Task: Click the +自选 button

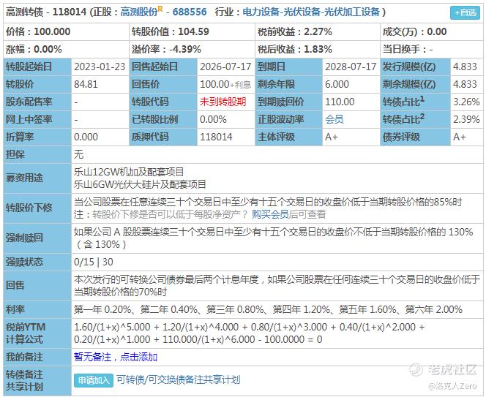Action: (x=465, y=13)
